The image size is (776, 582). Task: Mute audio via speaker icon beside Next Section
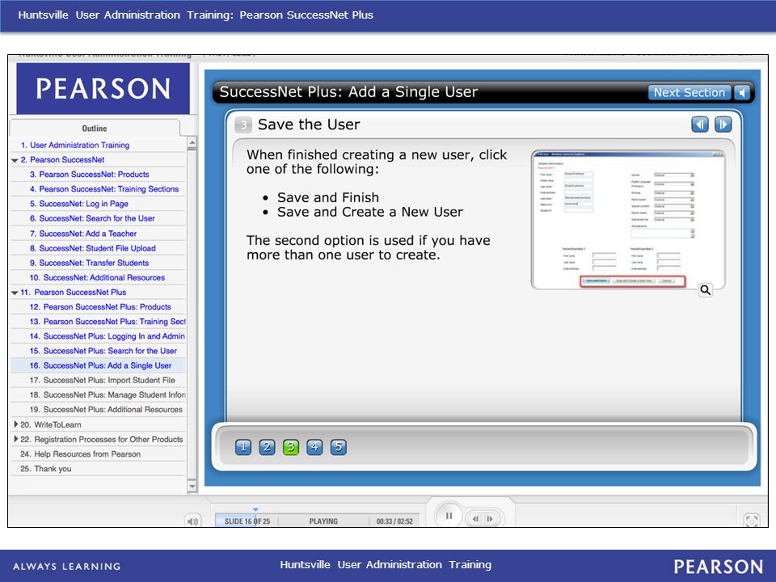point(742,92)
